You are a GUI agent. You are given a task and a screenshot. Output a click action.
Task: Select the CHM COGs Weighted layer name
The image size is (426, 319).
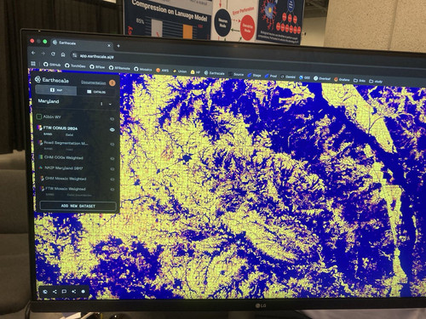(64, 157)
